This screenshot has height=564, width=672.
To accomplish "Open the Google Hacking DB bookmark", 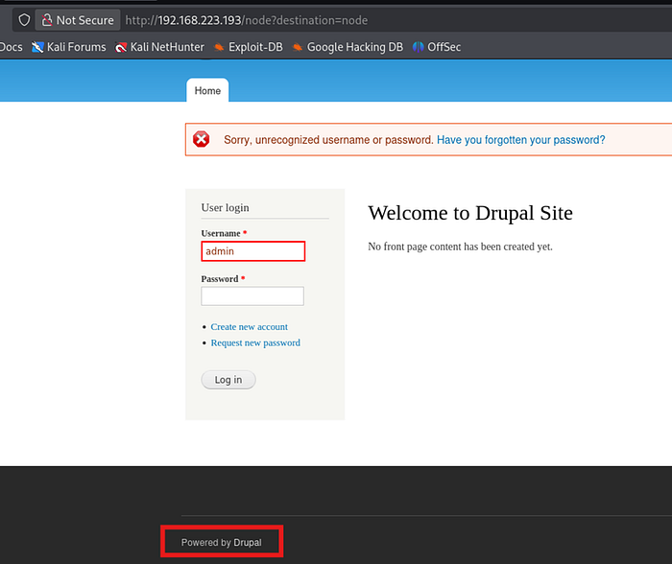I will (348, 47).
